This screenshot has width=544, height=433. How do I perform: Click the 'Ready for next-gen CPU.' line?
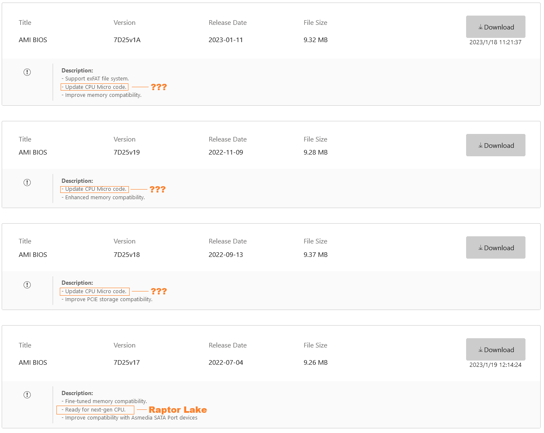click(x=95, y=410)
